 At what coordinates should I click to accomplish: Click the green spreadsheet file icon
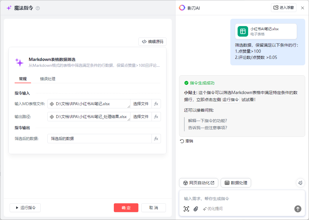[243, 31]
